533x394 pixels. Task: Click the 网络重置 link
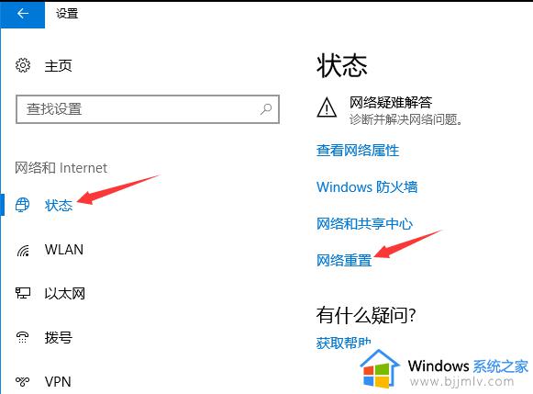(344, 260)
